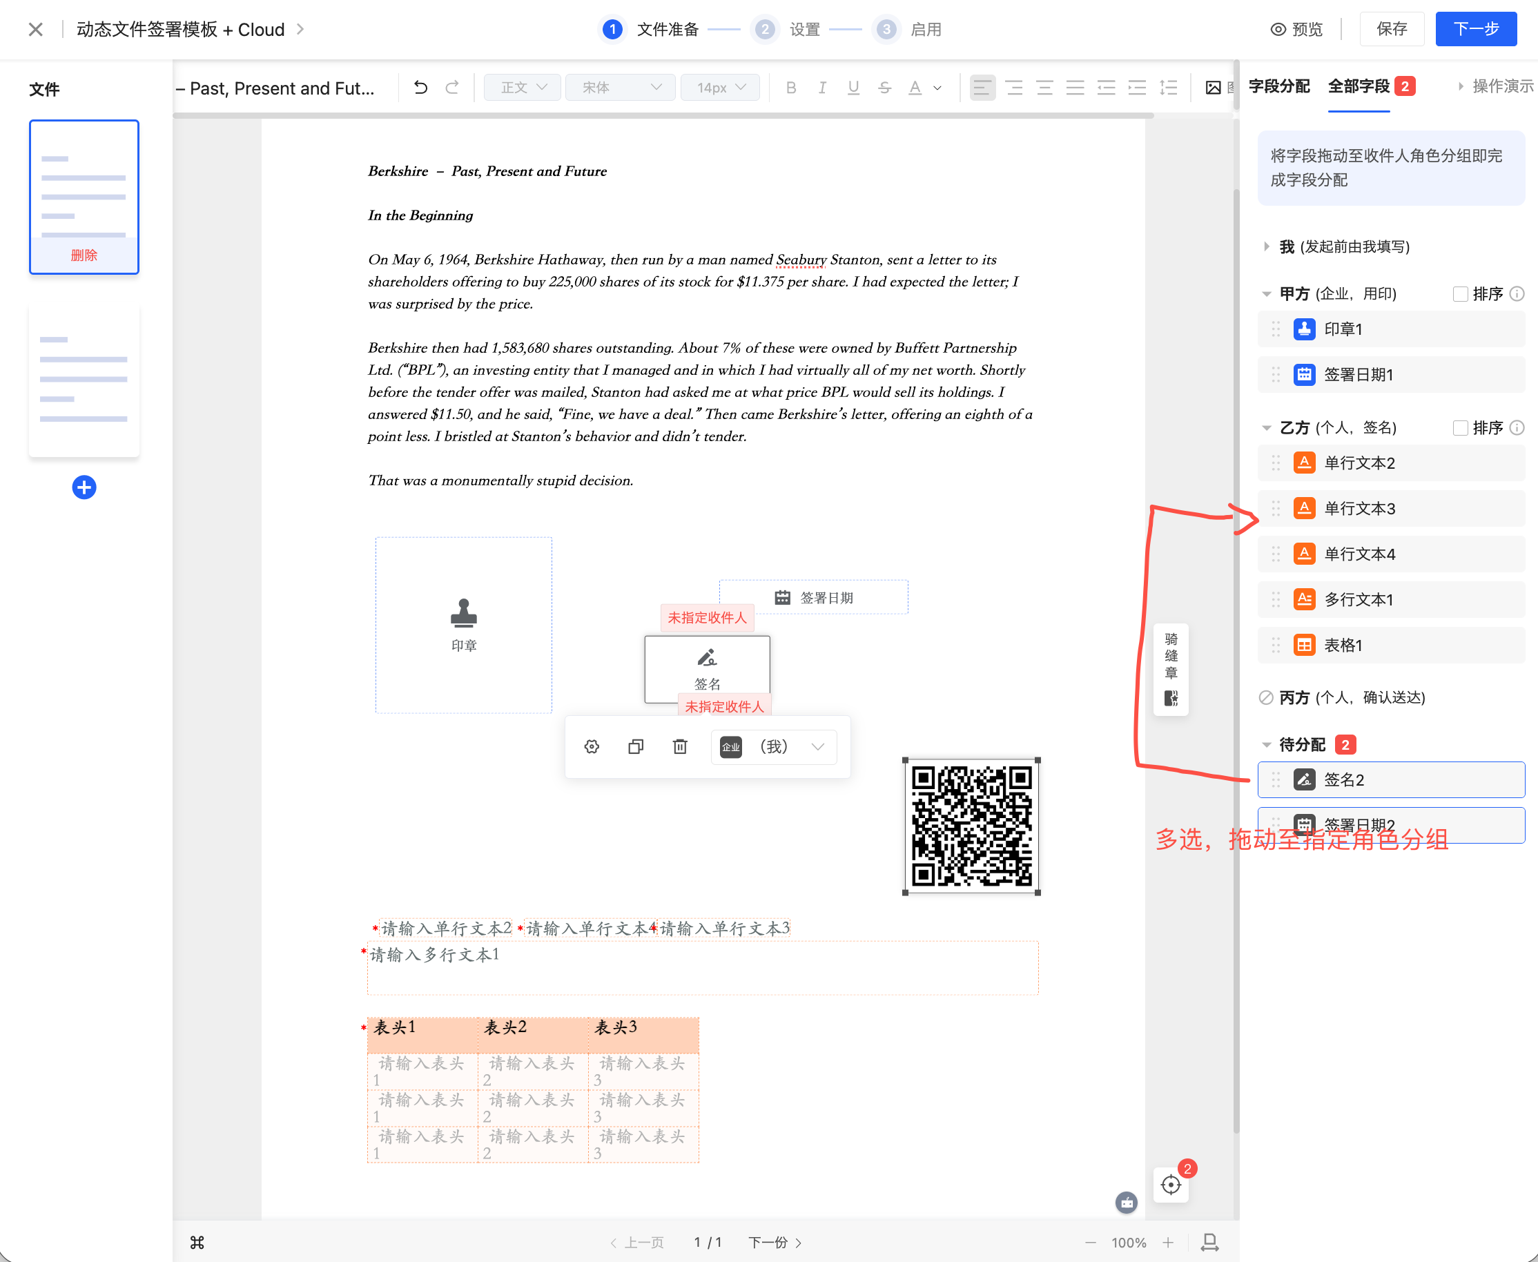Click the blue 下一步 button
1538x1262 pixels.
click(1475, 29)
